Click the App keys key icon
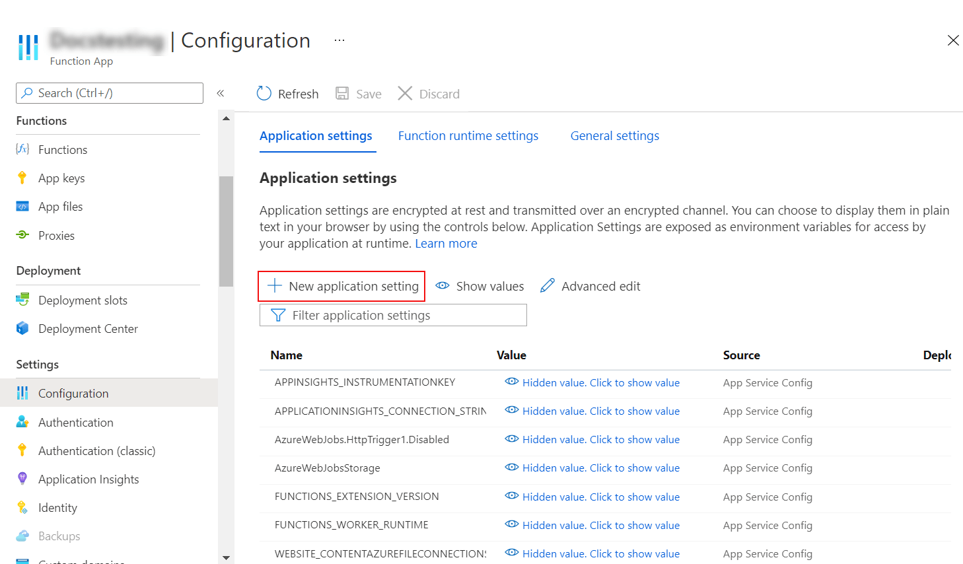This screenshot has height=564, width=963. (x=22, y=178)
